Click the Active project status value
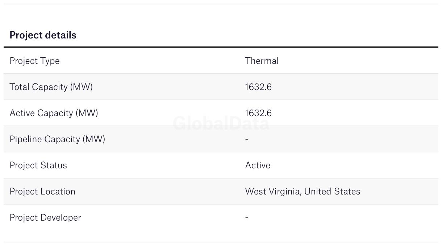This screenshot has width=442, height=246. (258, 165)
